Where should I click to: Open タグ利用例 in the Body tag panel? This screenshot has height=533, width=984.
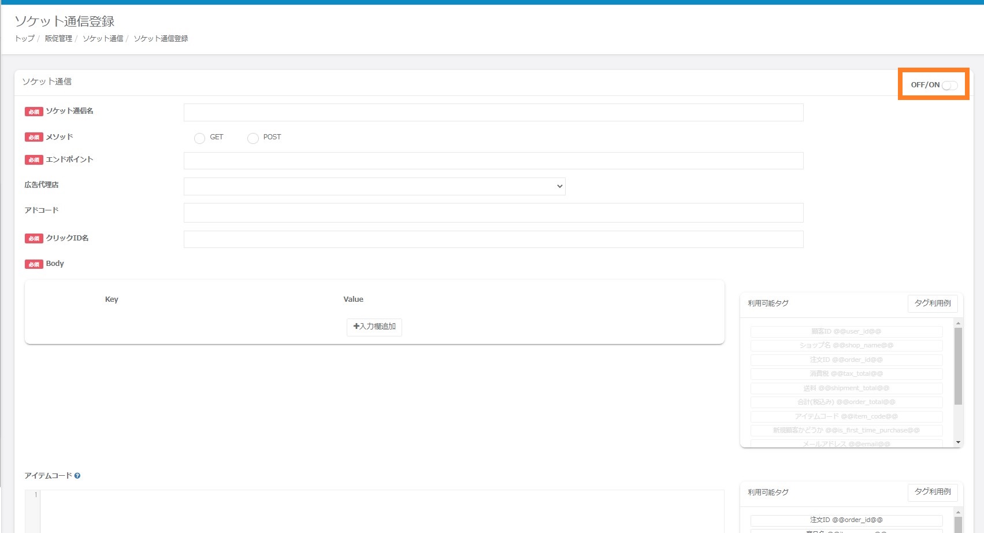click(933, 303)
